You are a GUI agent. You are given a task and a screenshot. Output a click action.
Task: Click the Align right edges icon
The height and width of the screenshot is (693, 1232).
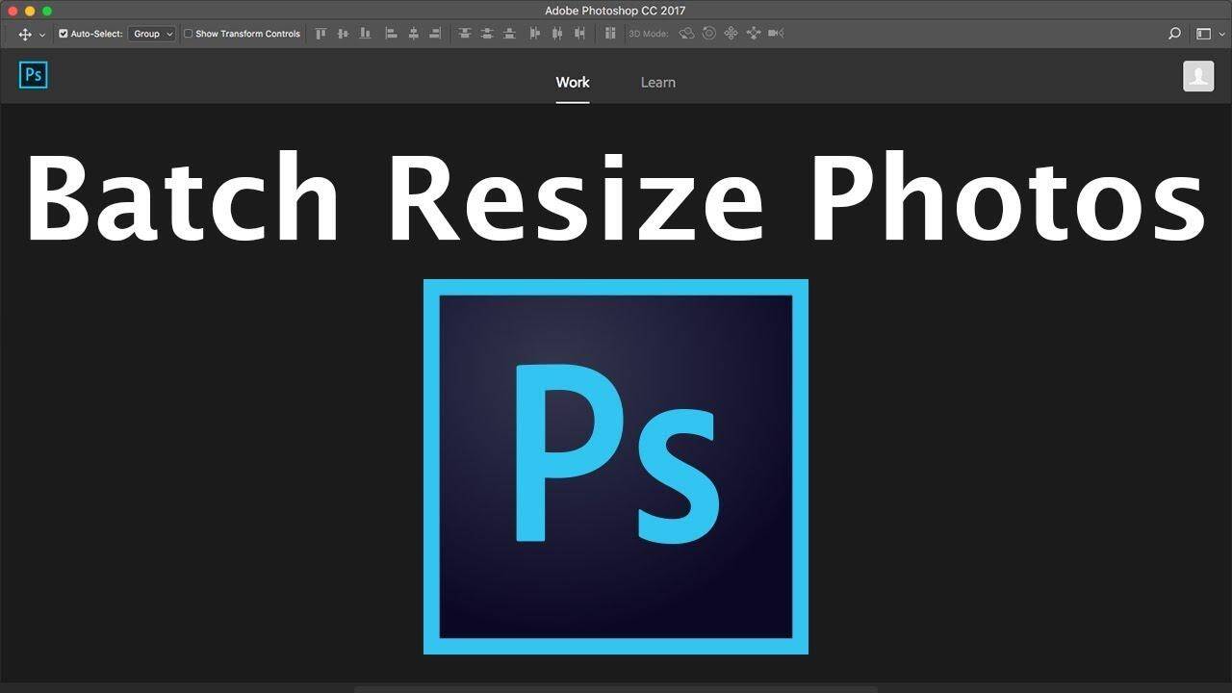click(434, 33)
